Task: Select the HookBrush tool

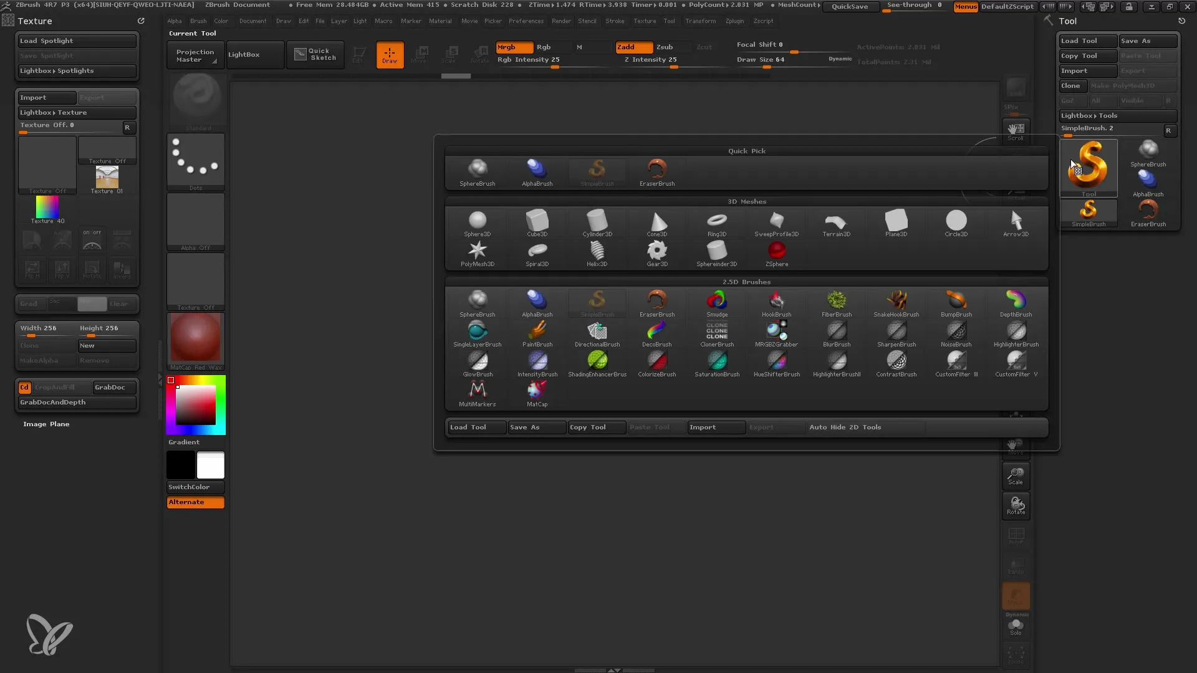Action: (776, 304)
